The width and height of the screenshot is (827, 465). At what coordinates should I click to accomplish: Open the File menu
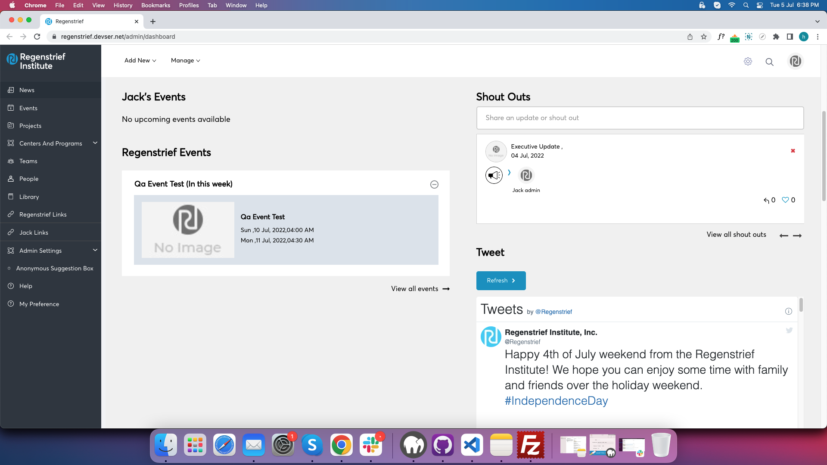point(60,5)
